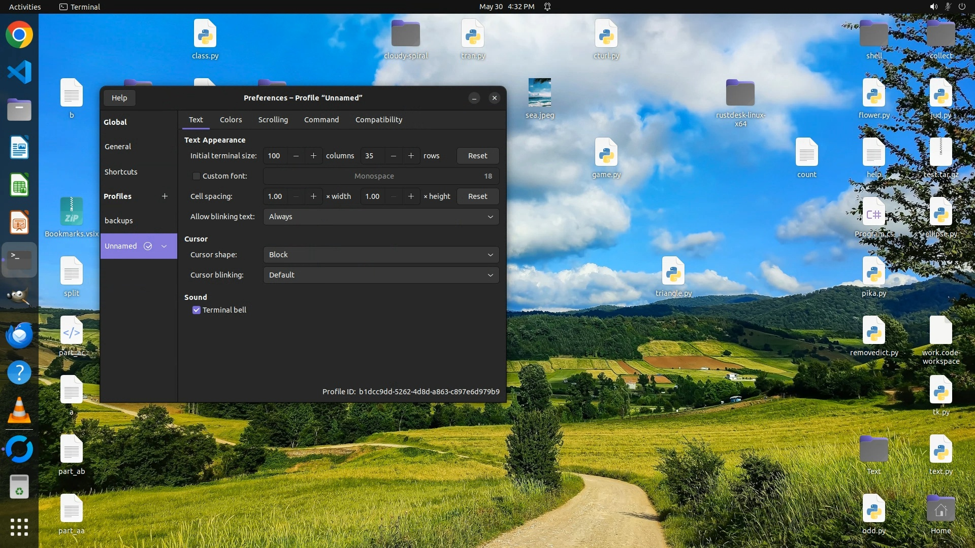Launch Visual Studio Code from the dock
The image size is (975, 548).
click(19, 72)
